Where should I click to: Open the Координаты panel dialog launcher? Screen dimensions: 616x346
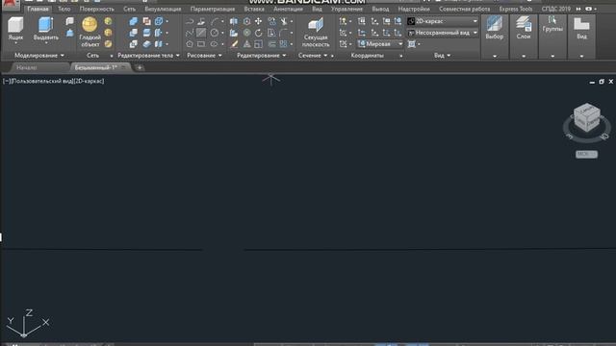point(400,56)
